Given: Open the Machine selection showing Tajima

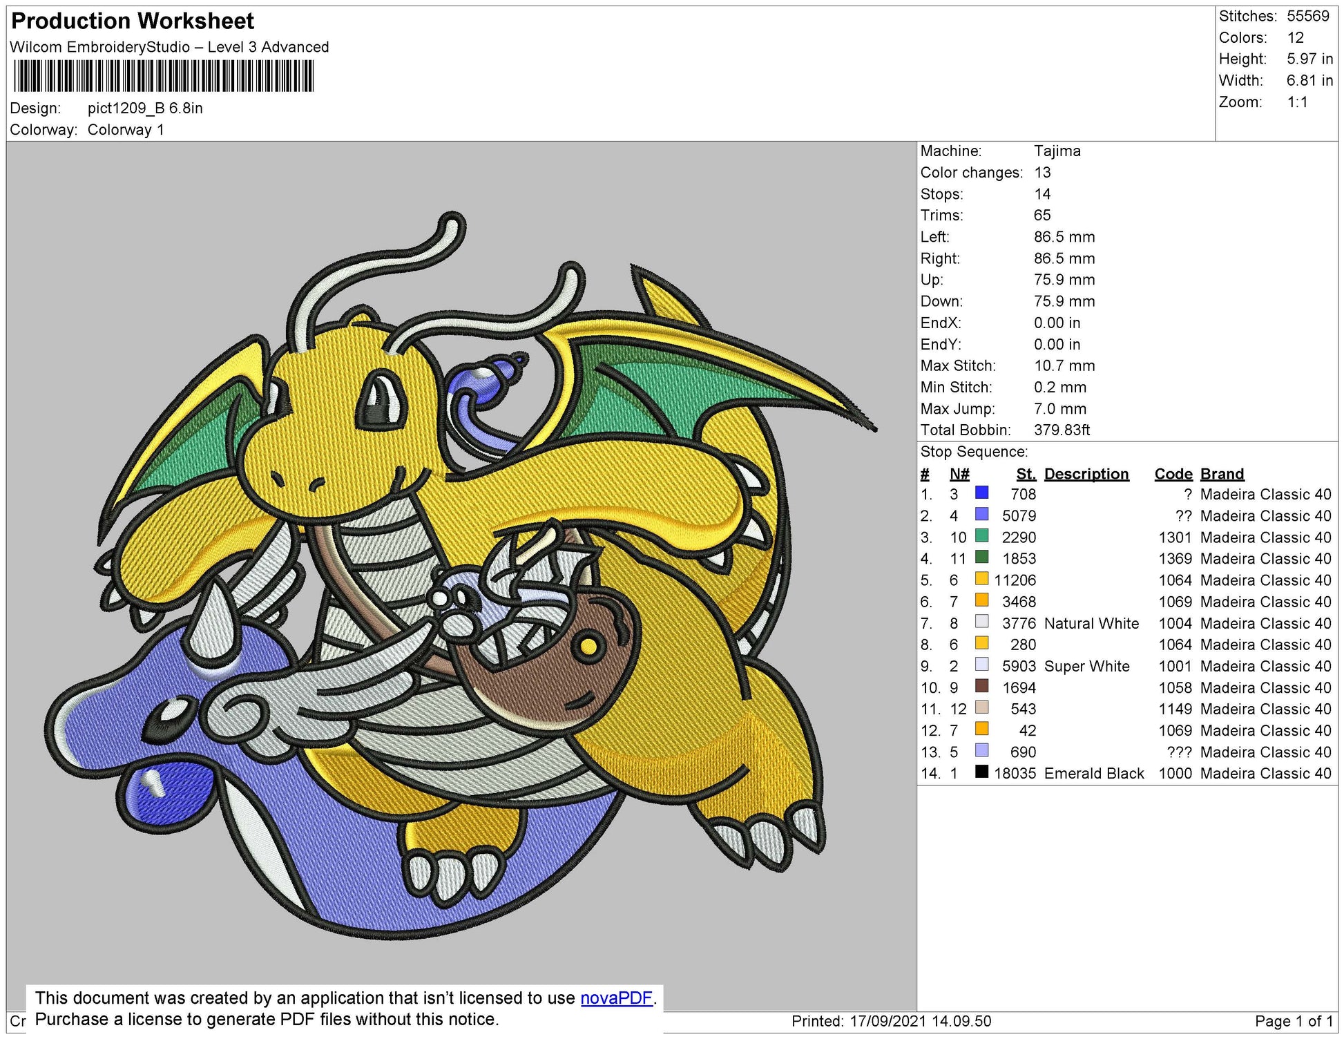Looking at the screenshot, I should pyautogui.click(x=1057, y=151).
